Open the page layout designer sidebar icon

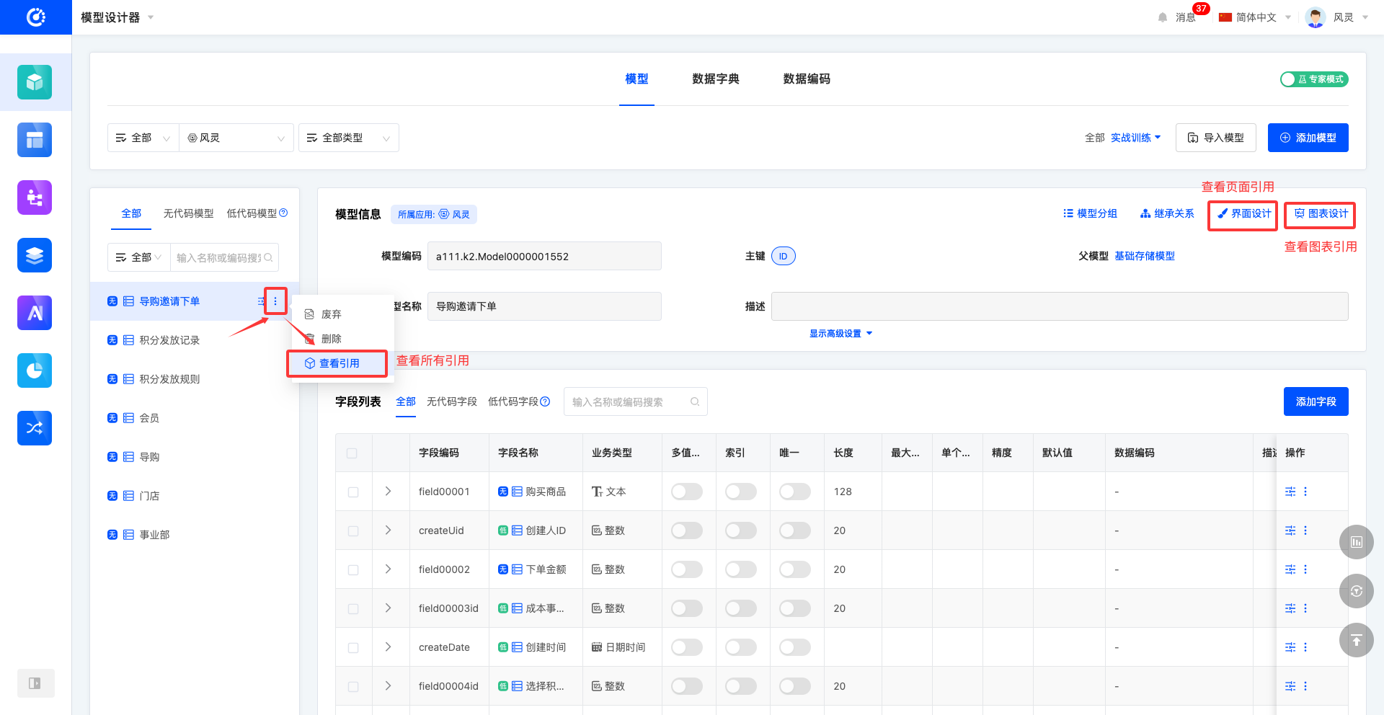coord(35,140)
